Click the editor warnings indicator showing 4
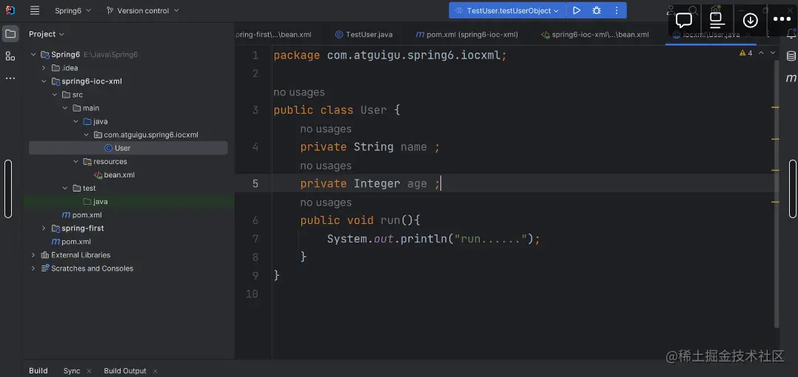The width and height of the screenshot is (798, 377). [x=745, y=52]
